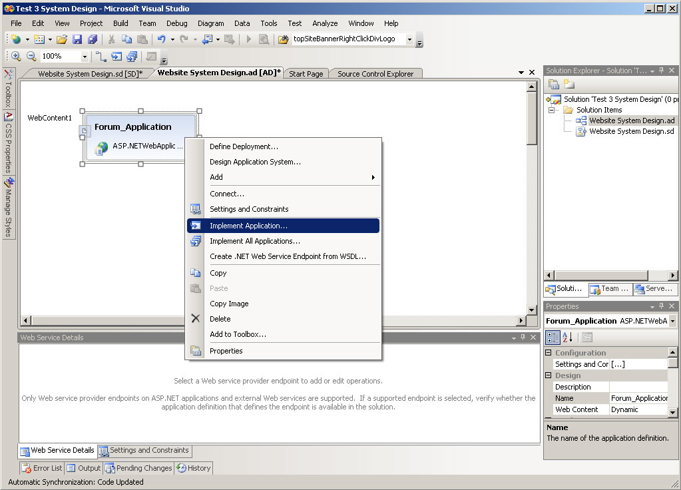Screen dimensions: 681x490
Task: Toggle the Web Service Details auto-hide pushpin
Action: 523,337
